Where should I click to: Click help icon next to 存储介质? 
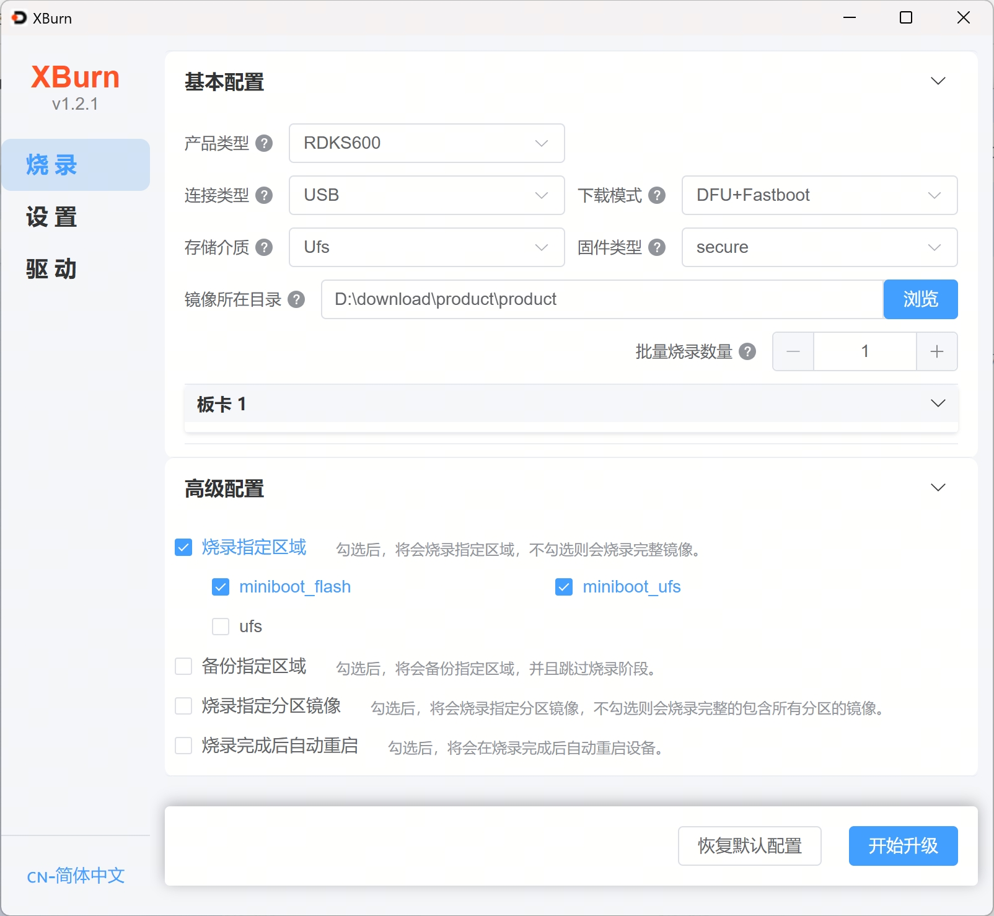(x=264, y=247)
